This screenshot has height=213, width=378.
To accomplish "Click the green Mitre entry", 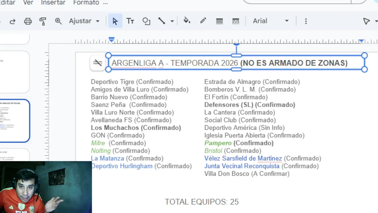I will tap(98, 143).
